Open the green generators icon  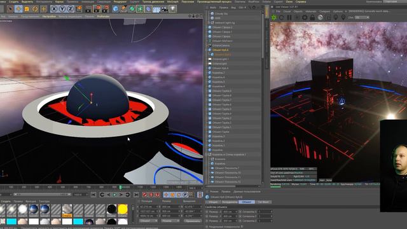(x=132, y=9)
